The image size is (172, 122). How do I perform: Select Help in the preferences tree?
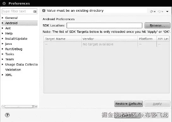click(x=9, y=33)
